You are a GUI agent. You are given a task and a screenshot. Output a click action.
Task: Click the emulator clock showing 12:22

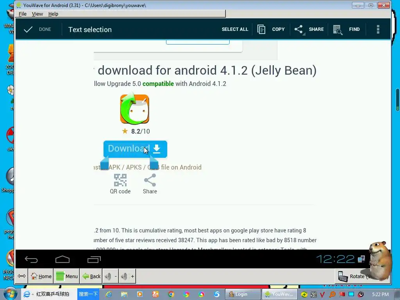click(x=335, y=259)
